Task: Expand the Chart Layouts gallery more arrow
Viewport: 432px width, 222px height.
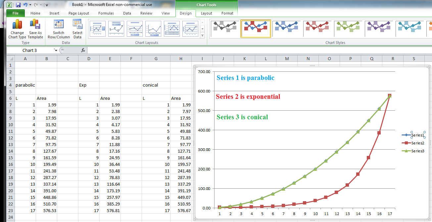Action: pos(202,35)
